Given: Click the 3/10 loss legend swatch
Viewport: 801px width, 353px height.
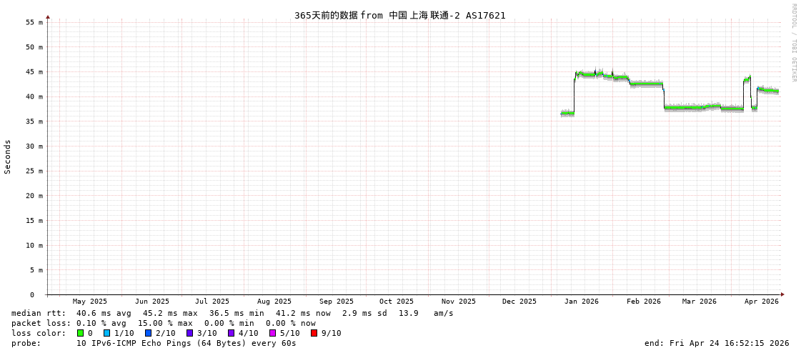Looking at the screenshot, I should 189,333.
